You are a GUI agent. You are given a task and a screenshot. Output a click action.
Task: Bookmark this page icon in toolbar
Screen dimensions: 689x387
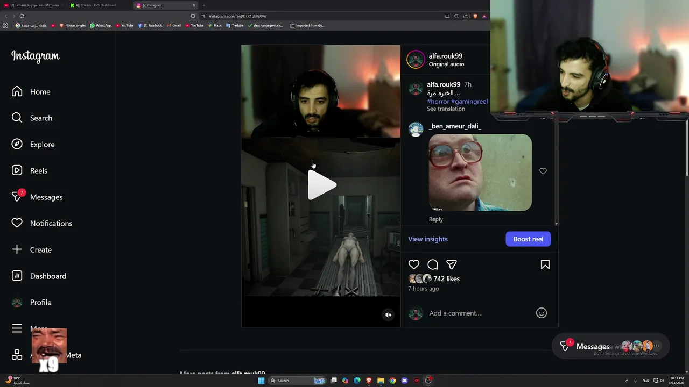pyautogui.click(x=193, y=16)
